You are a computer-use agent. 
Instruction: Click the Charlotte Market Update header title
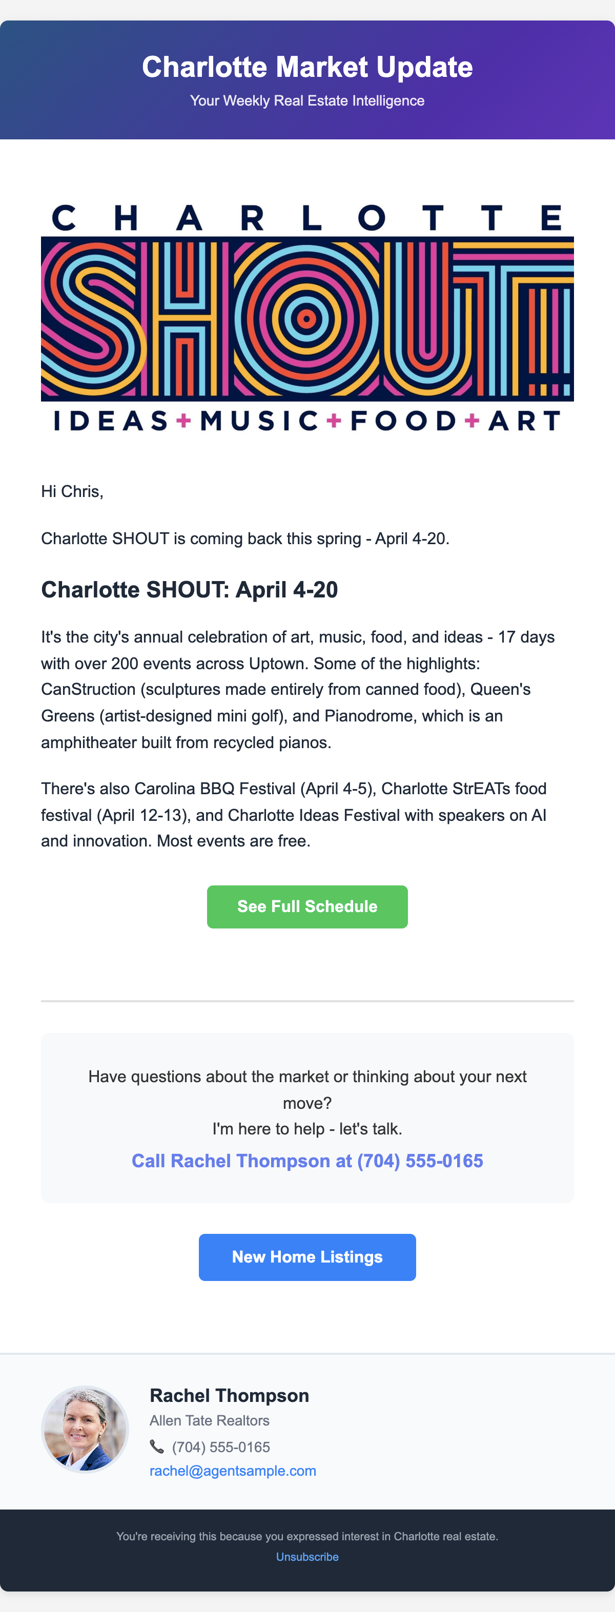[307, 67]
